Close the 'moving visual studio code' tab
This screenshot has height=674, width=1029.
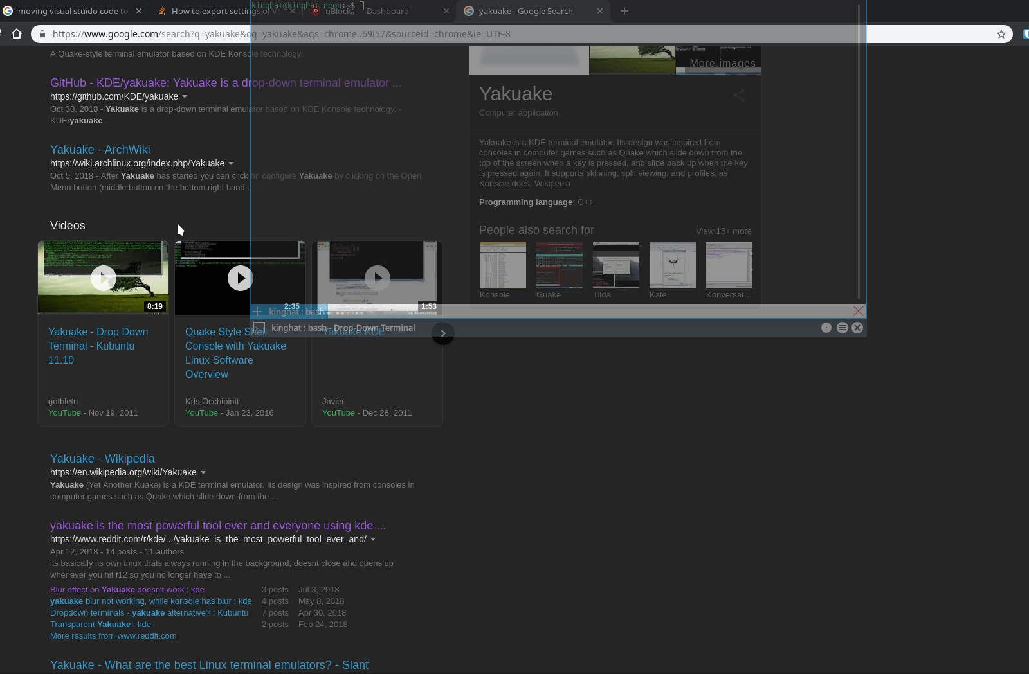click(x=138, y=11)
